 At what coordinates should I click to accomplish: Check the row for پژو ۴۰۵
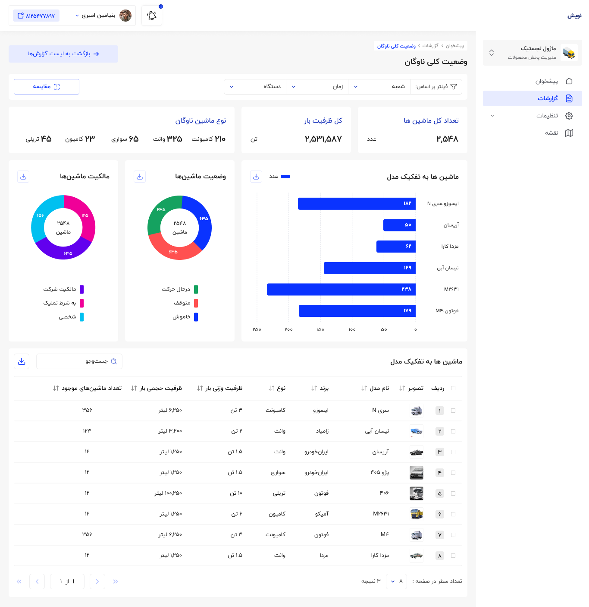click(453, 473)
